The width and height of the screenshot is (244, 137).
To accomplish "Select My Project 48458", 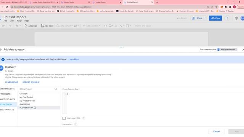I will coord(39,101).
